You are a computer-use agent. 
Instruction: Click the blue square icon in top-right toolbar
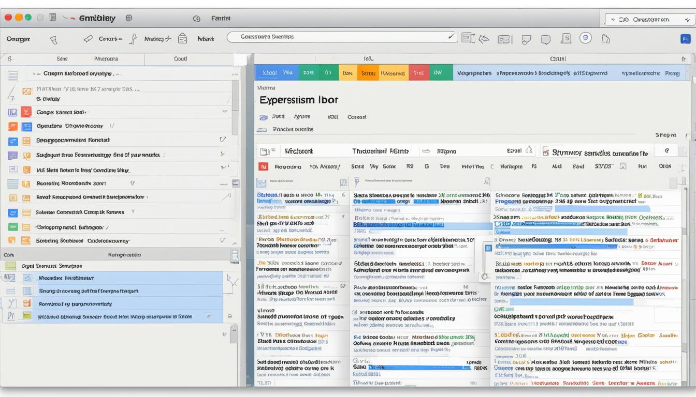tap(685, 39)
